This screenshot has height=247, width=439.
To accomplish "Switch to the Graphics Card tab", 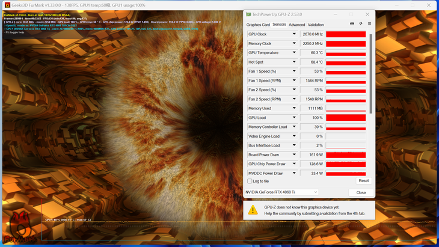I will (x=258, y=25).
